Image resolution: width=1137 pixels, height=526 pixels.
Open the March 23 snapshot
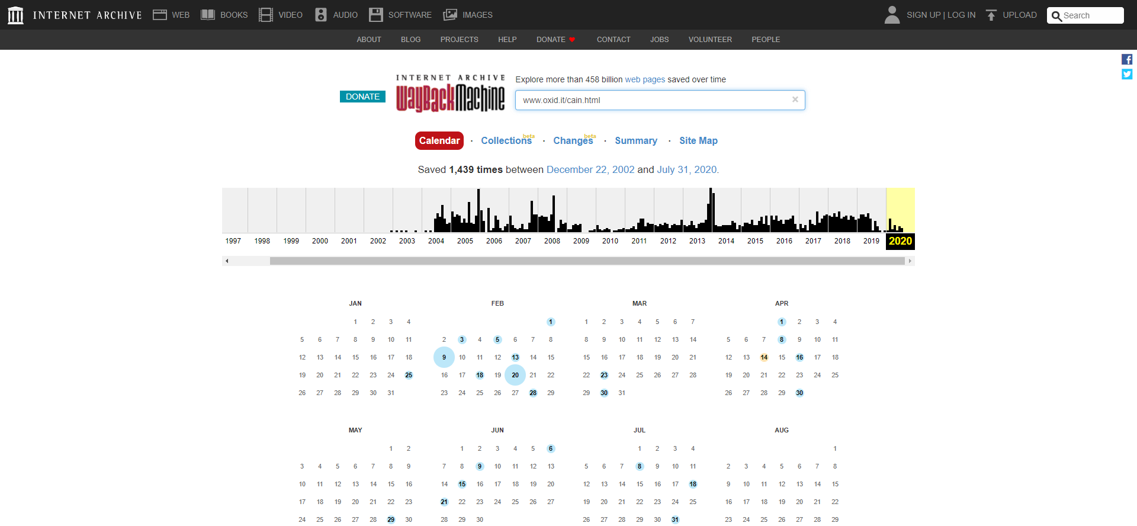604,375
